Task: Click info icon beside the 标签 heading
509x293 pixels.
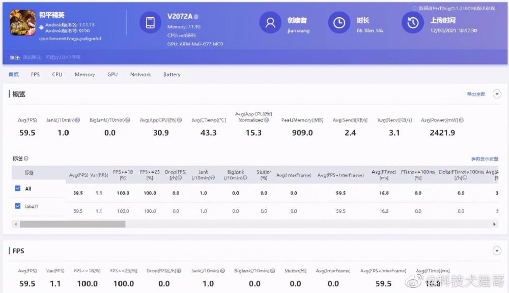Action: coord(26,159)
